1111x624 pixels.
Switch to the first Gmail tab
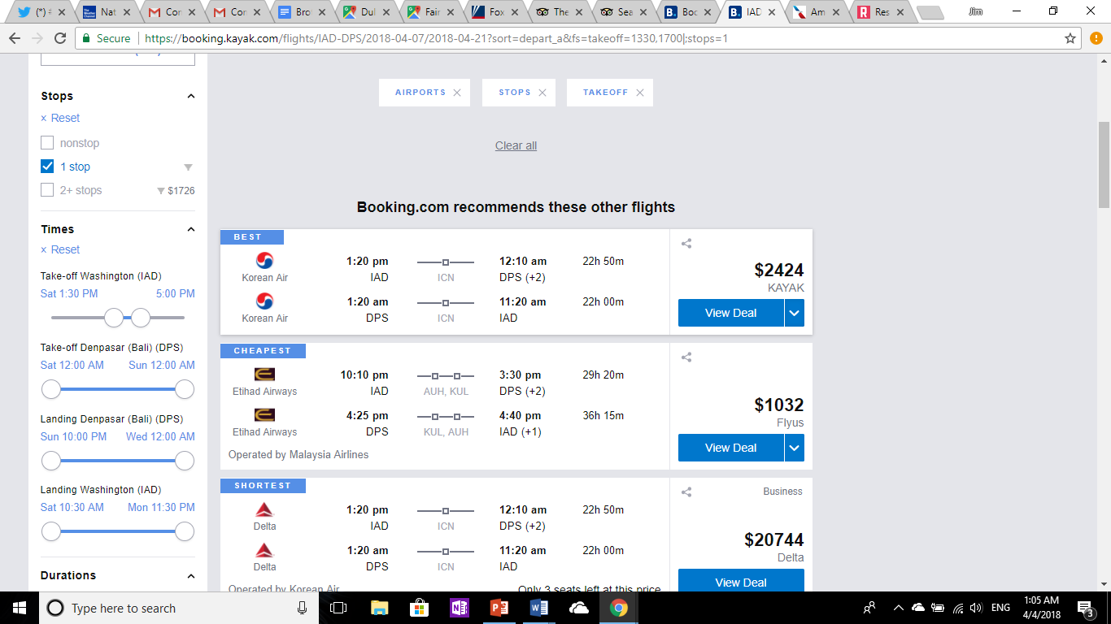coord(171,12)
